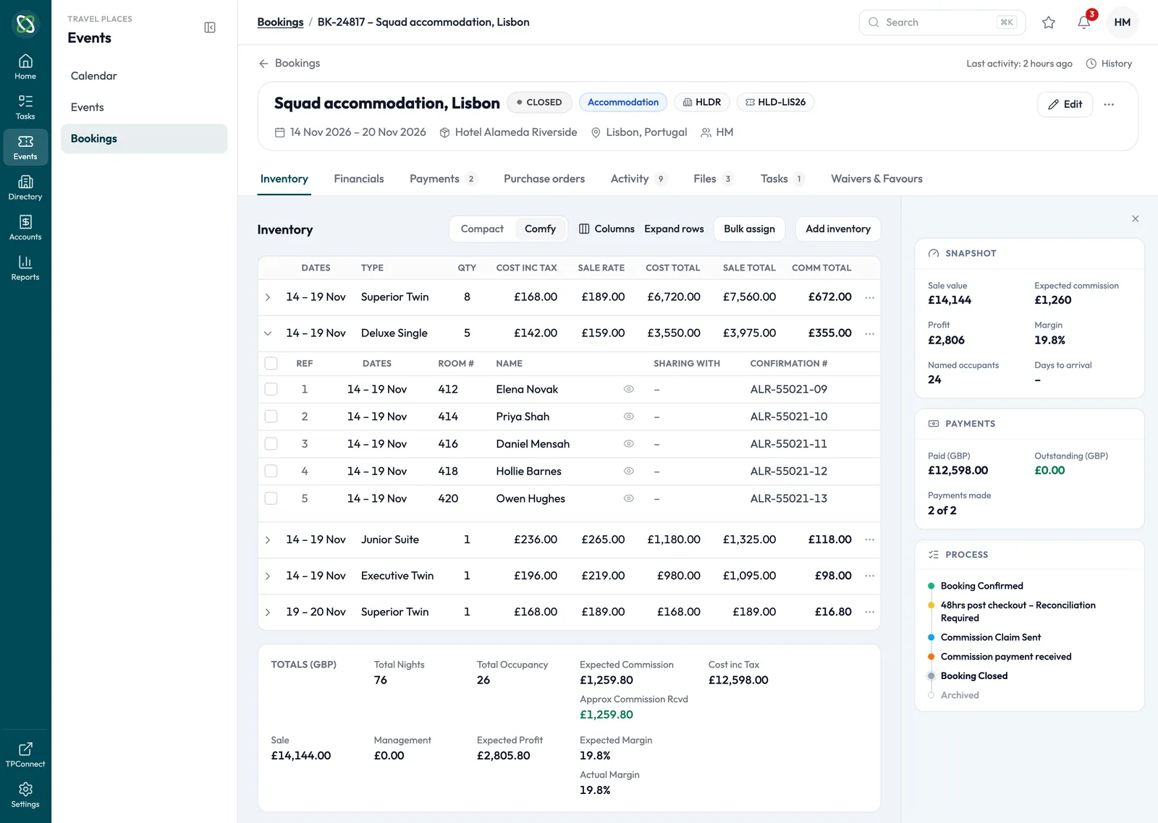Open Home in the sidebar
Screen dimensions: 1158x823
click(25, 67)
